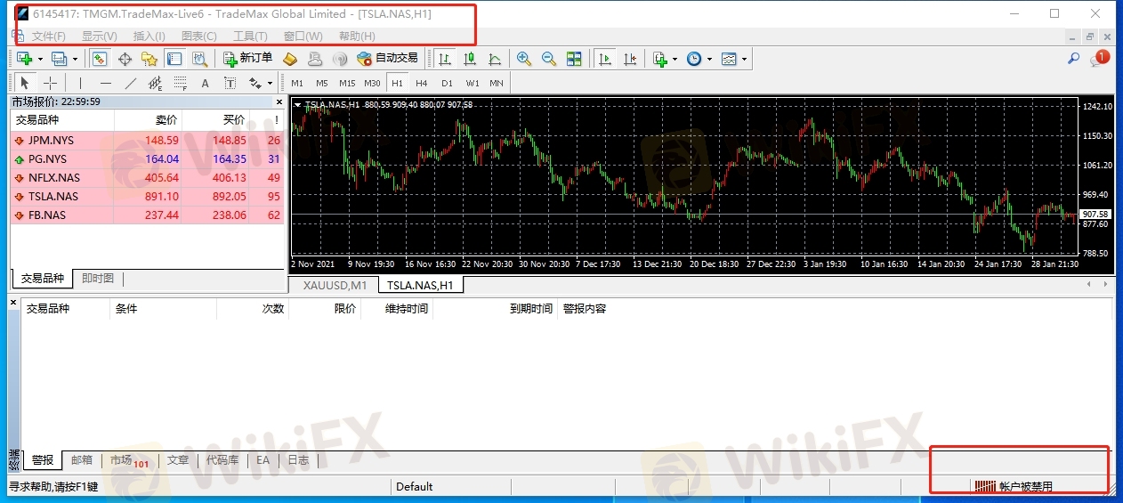Screen dimensions: 1123x503
Task: Open the 图表(C) menu
Action: (x=198, y=36)
